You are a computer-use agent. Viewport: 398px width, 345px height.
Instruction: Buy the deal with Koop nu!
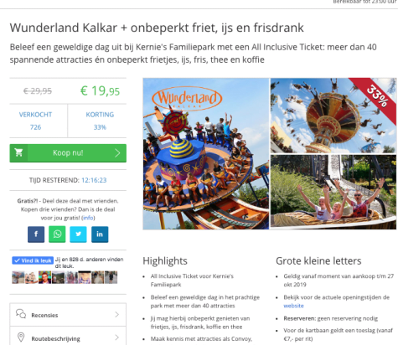click(68, 153)
